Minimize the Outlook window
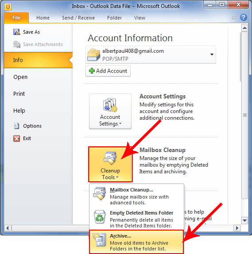The height and width of the screenshot is (254, 252). (210, 5)
